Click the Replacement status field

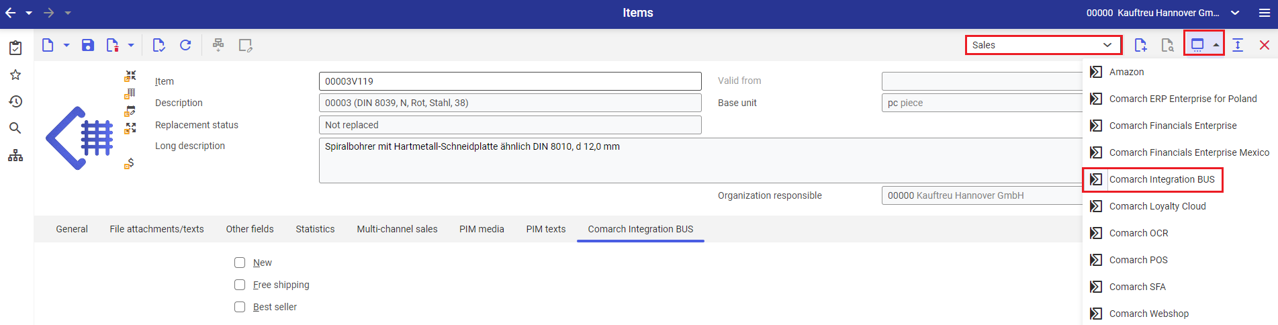pos(510,125)
